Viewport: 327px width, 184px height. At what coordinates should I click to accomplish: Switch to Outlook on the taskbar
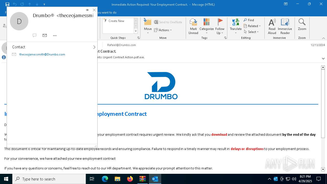[x=155, y=179]
